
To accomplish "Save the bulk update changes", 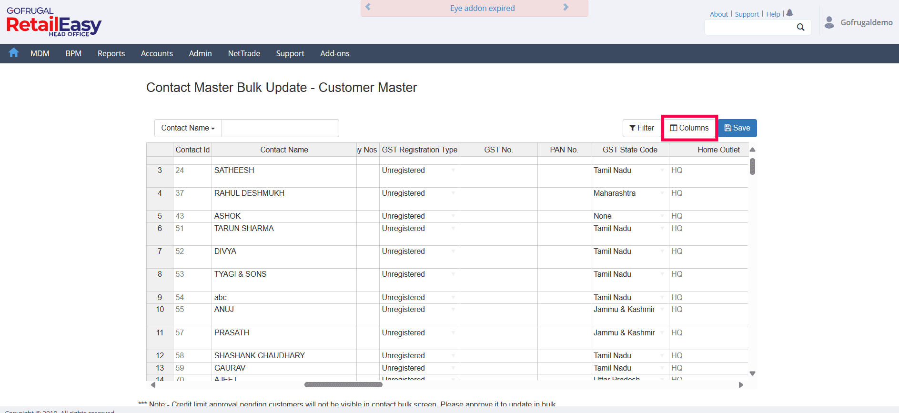I will pos(737,128).
